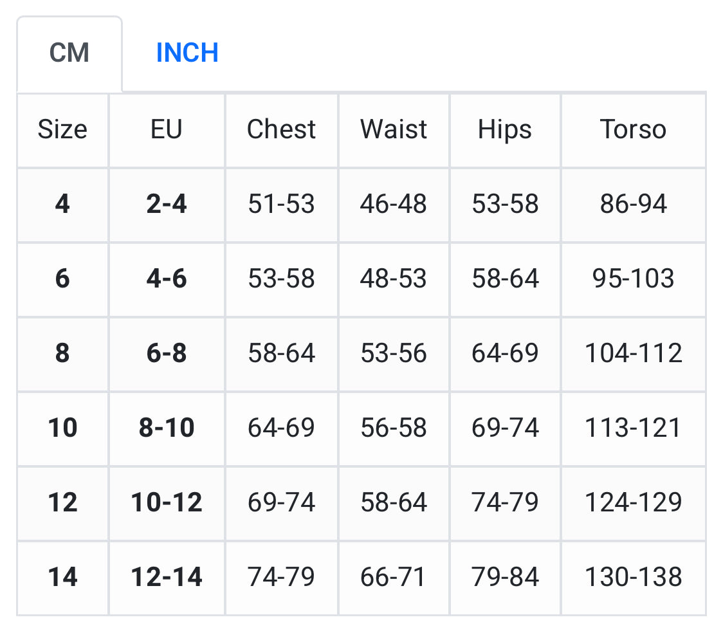
Task: Click the Torso column header
Action: 633,129
